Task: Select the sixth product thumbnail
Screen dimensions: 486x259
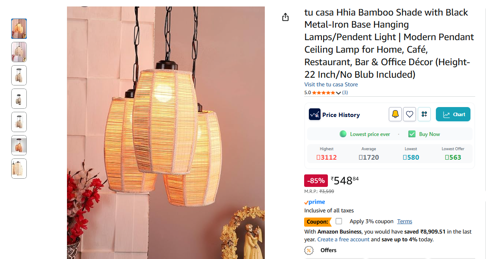Action: 19,145
